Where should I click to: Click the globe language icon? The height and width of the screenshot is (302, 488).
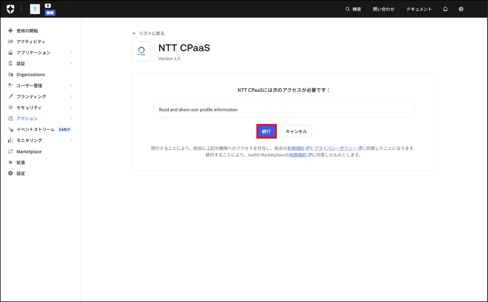pyautogui.click(x=461, y=9)
